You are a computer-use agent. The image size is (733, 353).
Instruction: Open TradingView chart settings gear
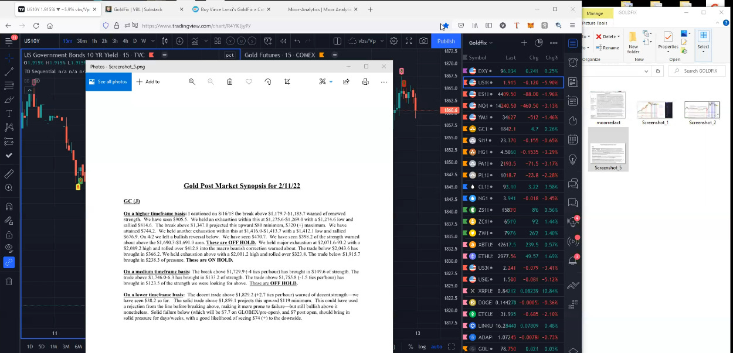[393, 41]
